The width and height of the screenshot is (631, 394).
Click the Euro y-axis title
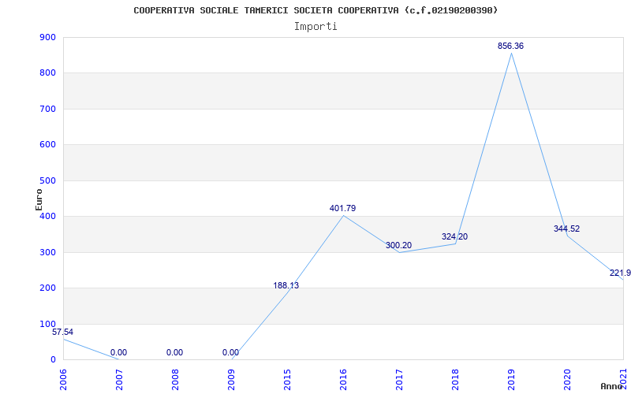pyautogui.click(x=39, y=199)
